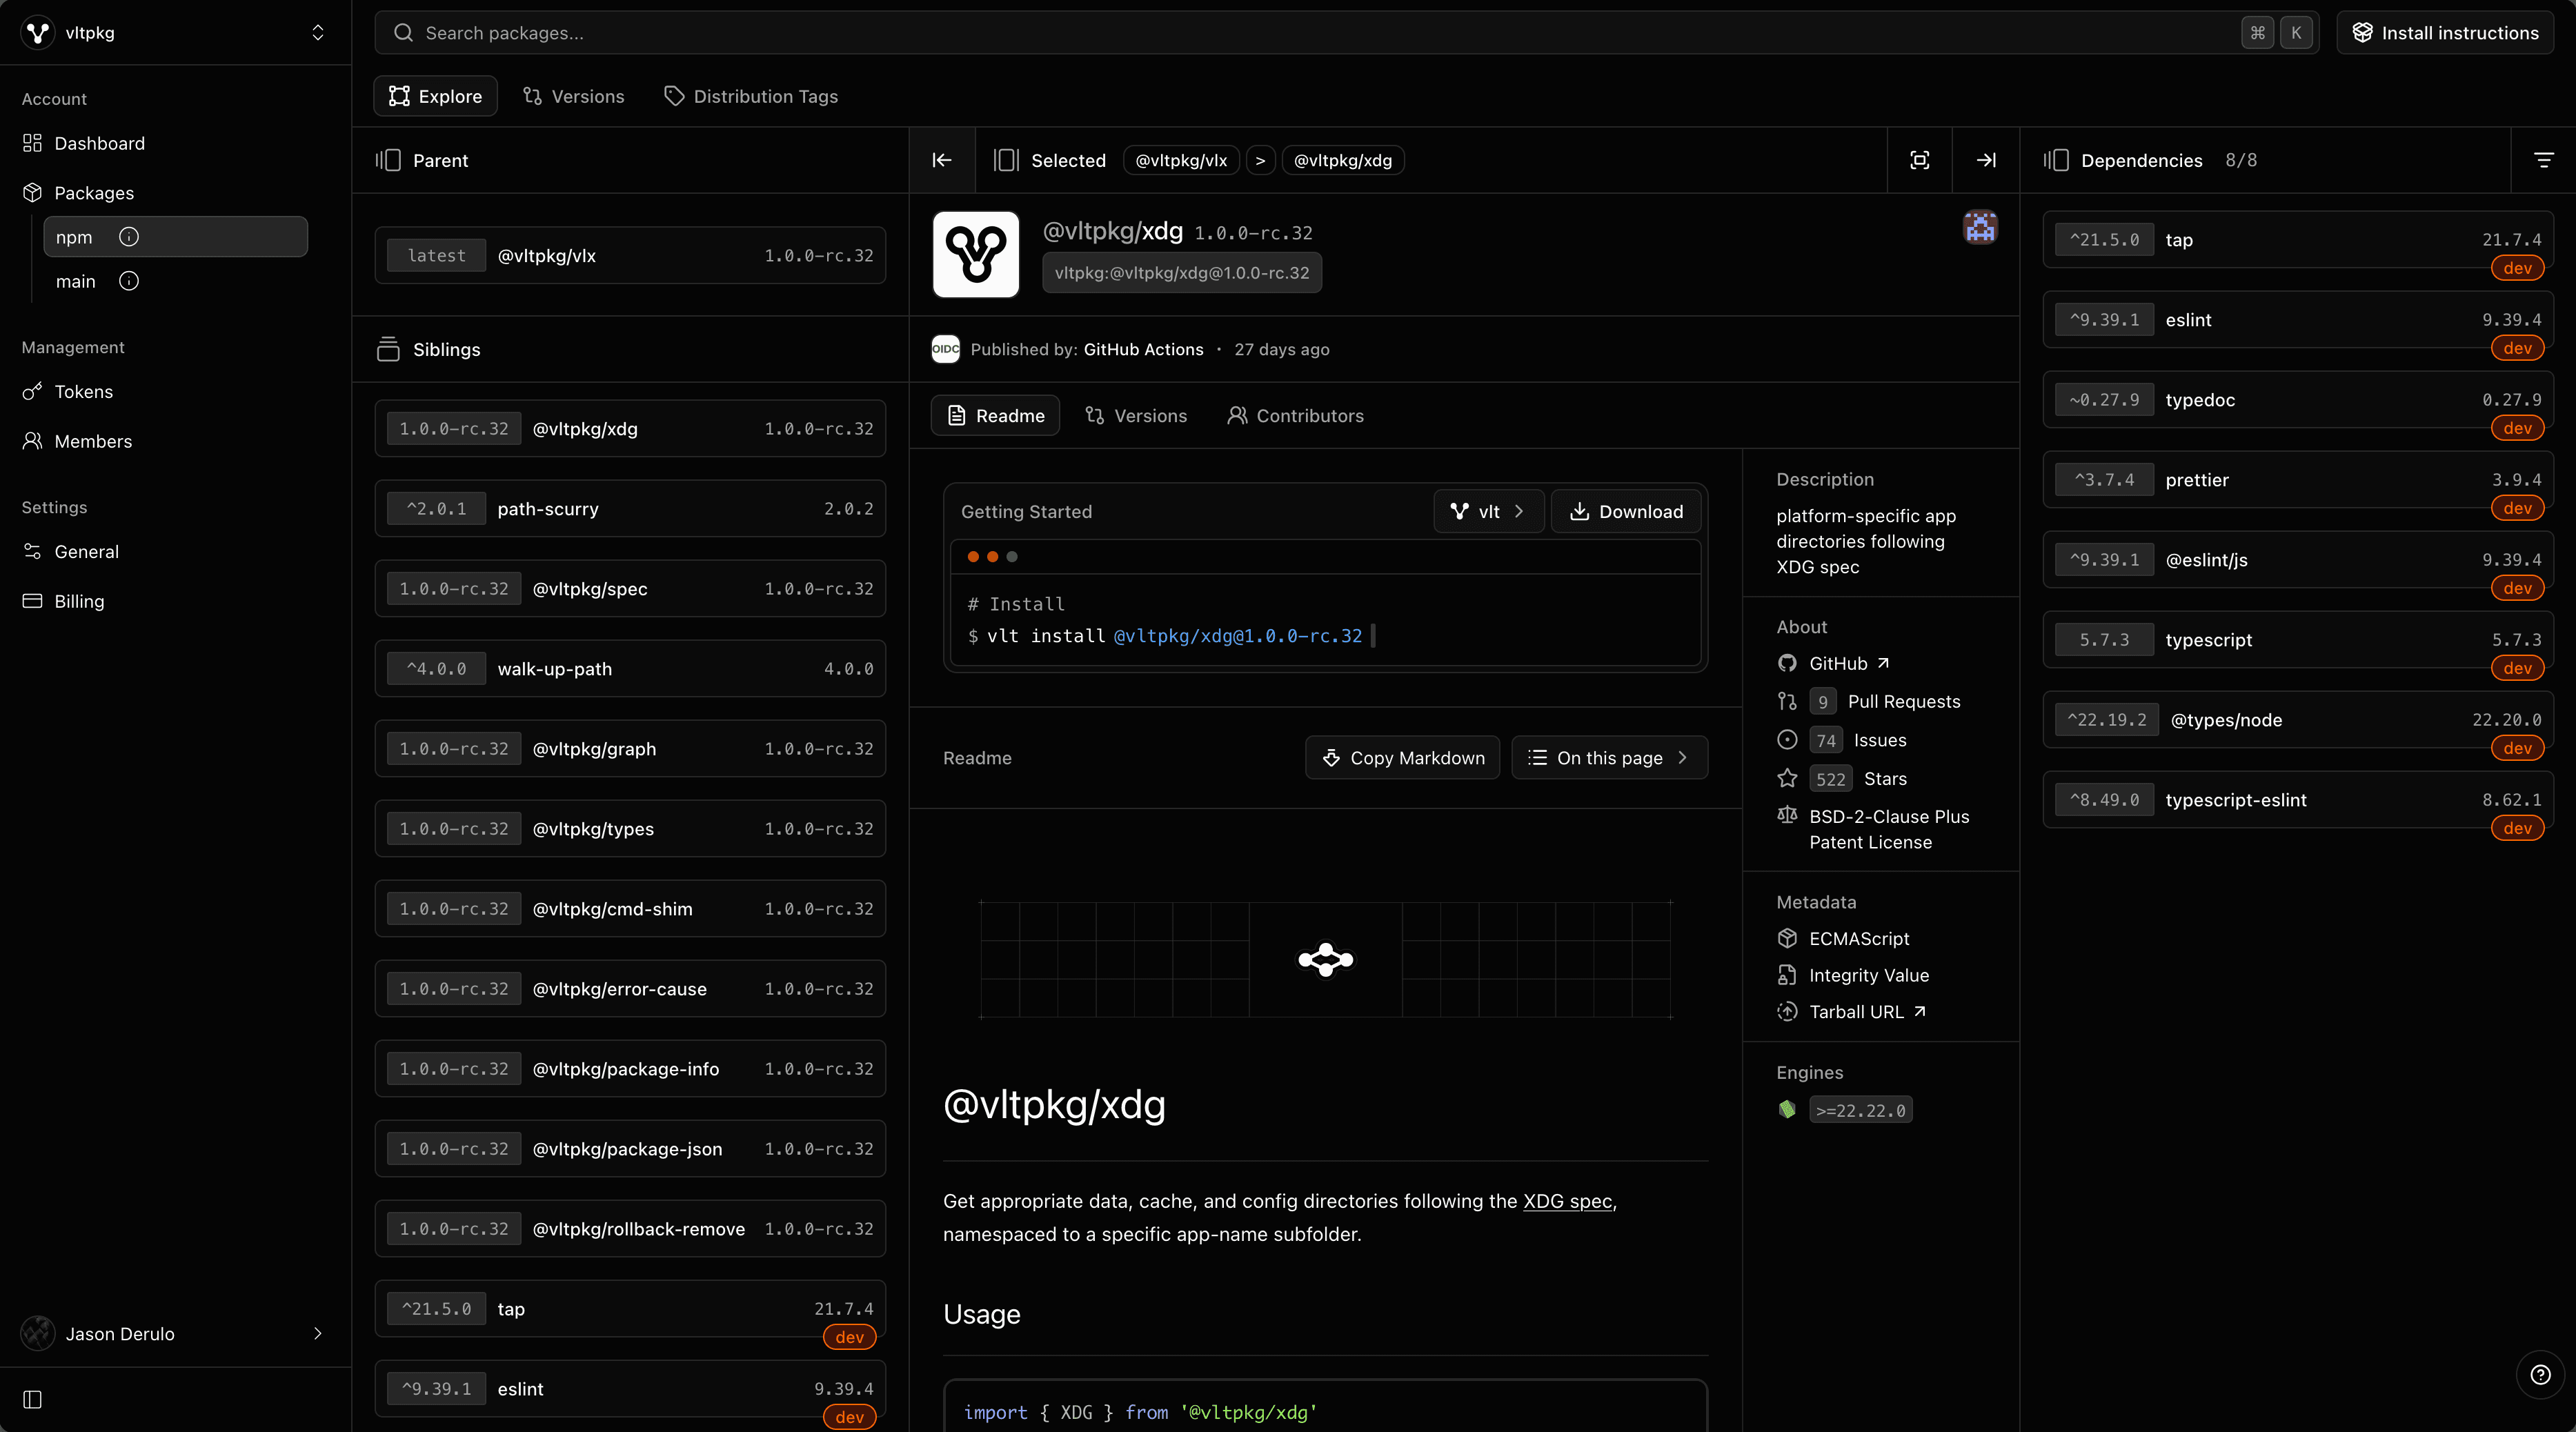This screenshot has width=2576, height=1432.
Task: Open the dependencies filter icon
Action: click(x=2544, y=160)
